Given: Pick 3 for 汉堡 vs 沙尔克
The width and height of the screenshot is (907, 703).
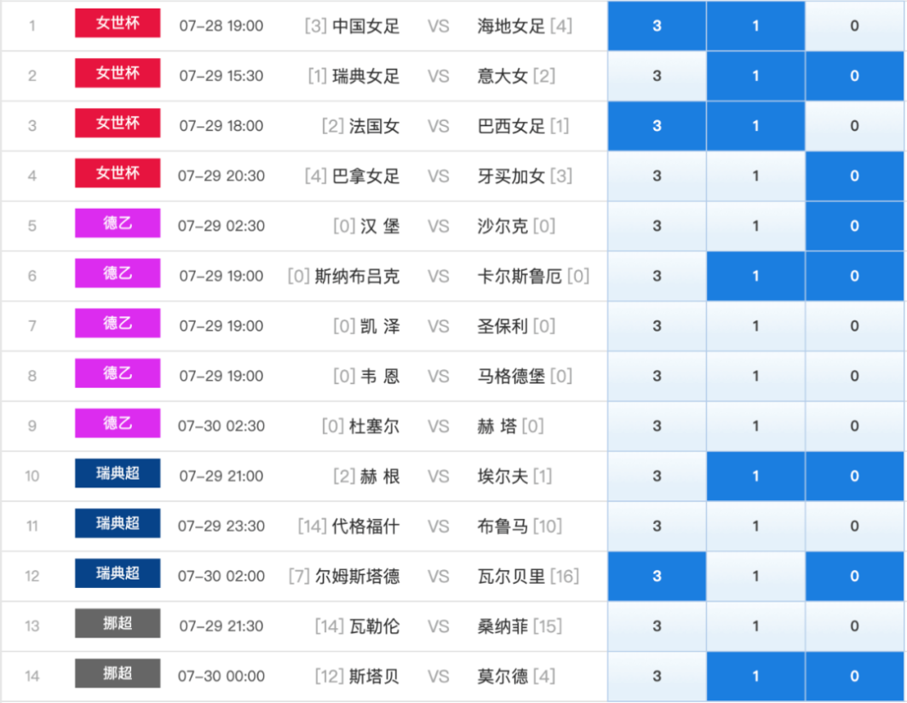Looking at the screenshot, I should (x=657, y=226).
